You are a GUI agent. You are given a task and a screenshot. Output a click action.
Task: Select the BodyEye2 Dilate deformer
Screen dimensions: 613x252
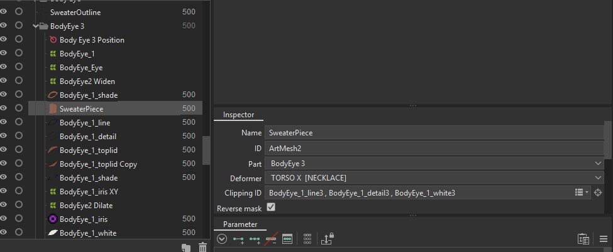[116, 205]
